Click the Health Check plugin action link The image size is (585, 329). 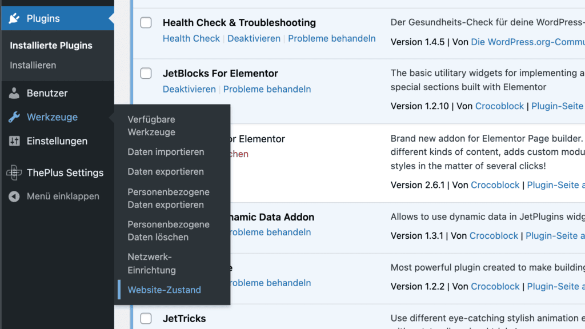[x=191, y=38]
